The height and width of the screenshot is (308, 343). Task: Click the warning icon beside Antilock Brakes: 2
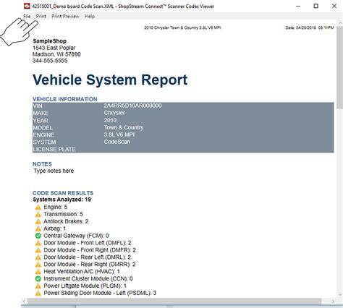point(38,221)
